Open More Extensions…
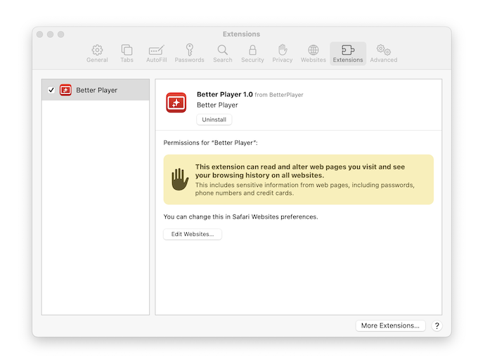This screenshot has height=357, width=492. pyautogui.click(x=390, y=325)
